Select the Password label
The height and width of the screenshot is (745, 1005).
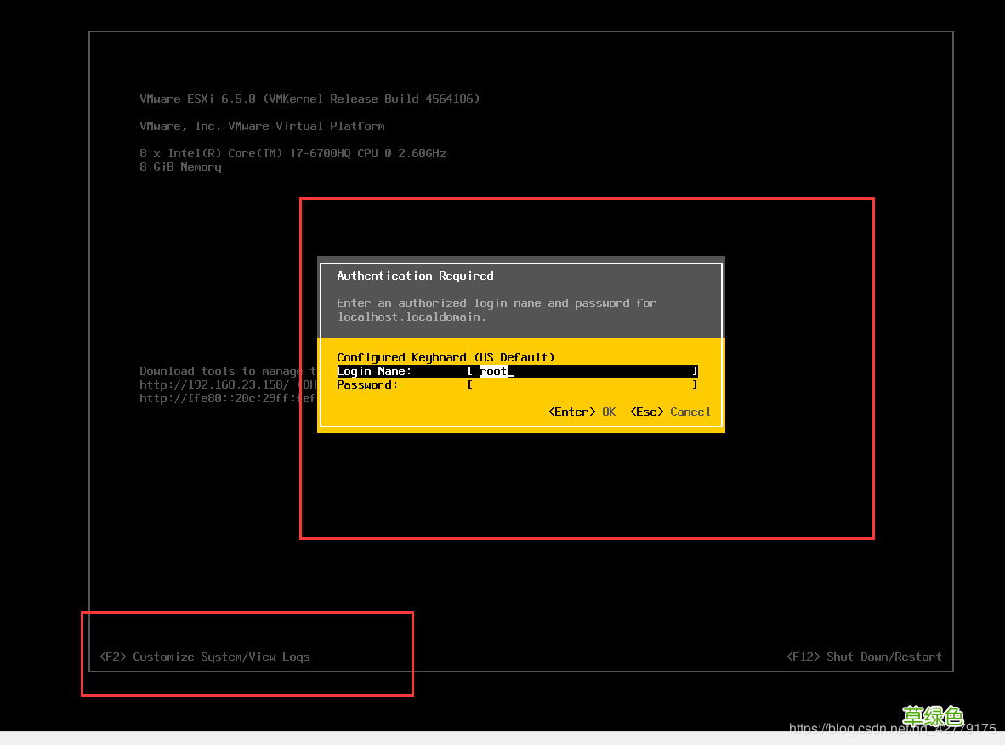click(367, 384)
